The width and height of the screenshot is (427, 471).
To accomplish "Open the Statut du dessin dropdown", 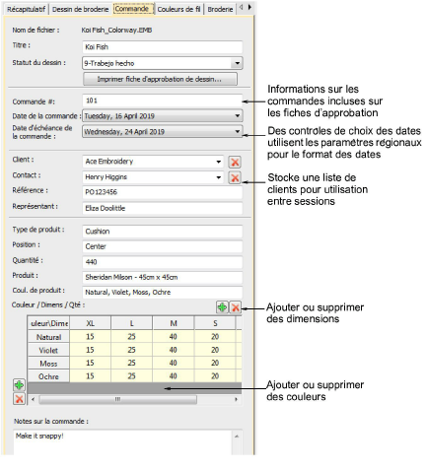I will (237, 63).
